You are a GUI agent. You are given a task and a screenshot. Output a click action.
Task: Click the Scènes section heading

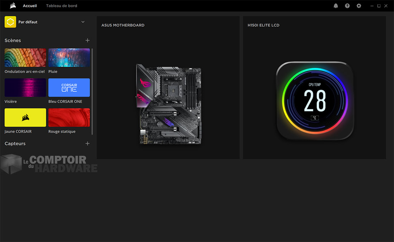[13, 40]
